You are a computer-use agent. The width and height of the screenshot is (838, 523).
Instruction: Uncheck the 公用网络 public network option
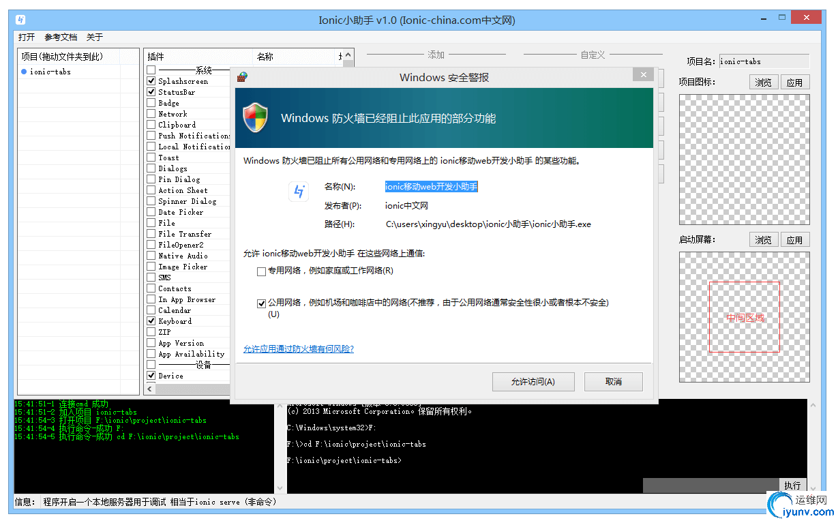click(x=261, y=303)
